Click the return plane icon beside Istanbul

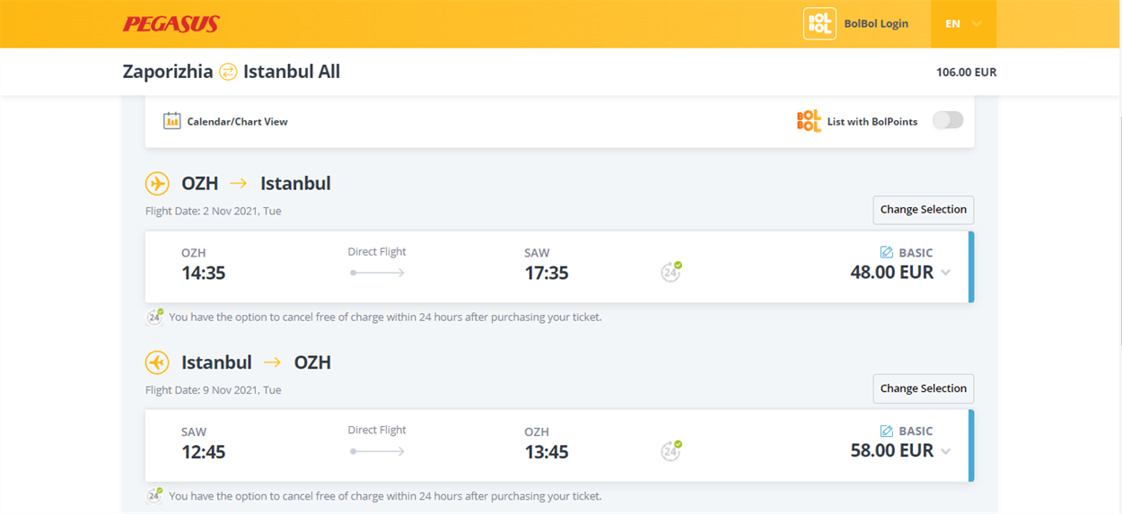157,362
